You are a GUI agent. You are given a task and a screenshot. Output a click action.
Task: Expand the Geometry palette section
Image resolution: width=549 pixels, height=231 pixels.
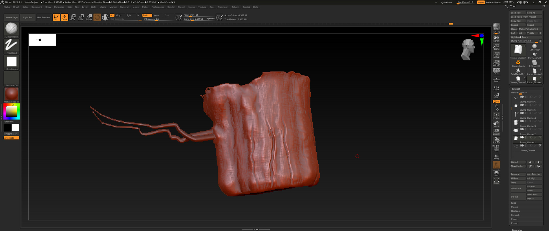pos(517,230)
